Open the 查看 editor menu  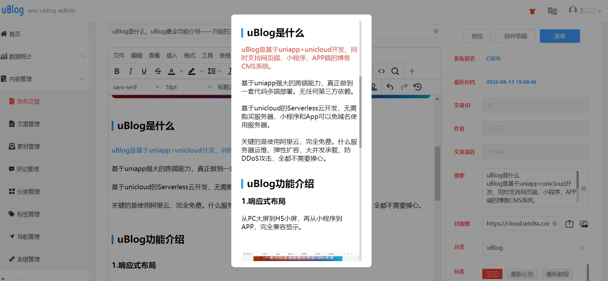coord(154,56)
